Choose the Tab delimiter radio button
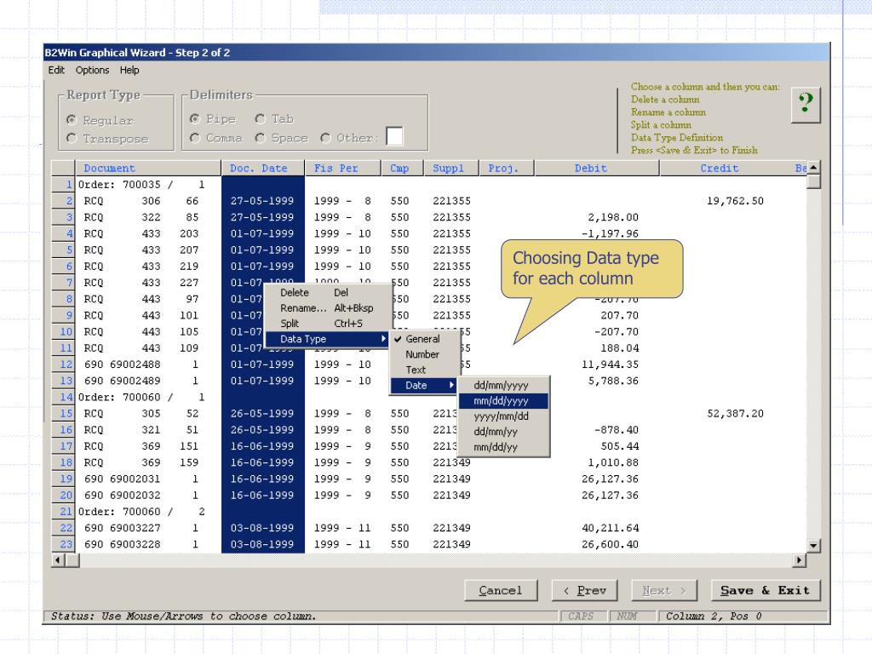The image size is (872, 654). 261,118
